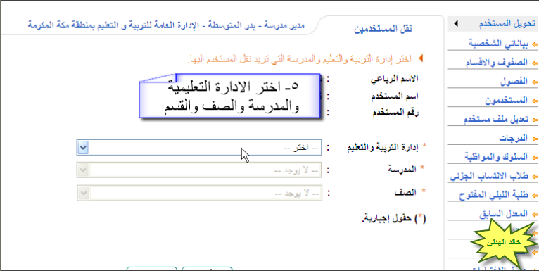Screen dimensions: 539x271
Task: Open the disabled الصف dropdown
Action: [199, 193]
